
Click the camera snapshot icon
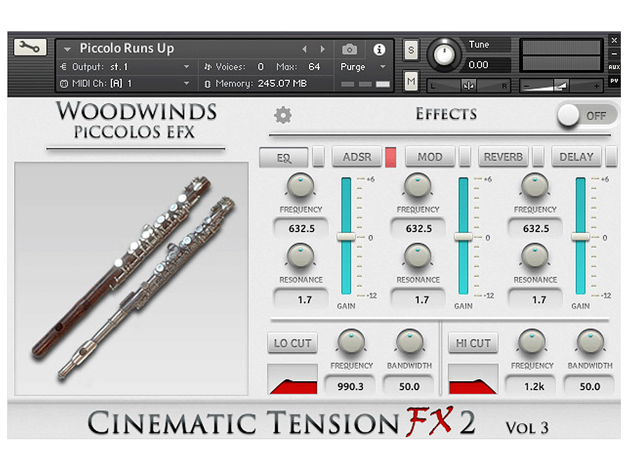click(x=349, y=50)
